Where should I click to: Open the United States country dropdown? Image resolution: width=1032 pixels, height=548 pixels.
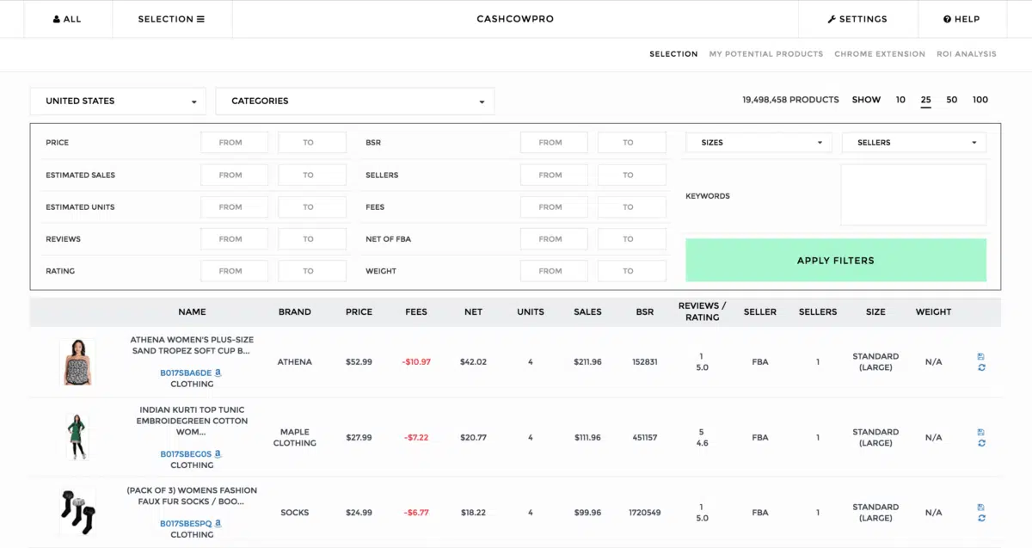tap(118, 101)
